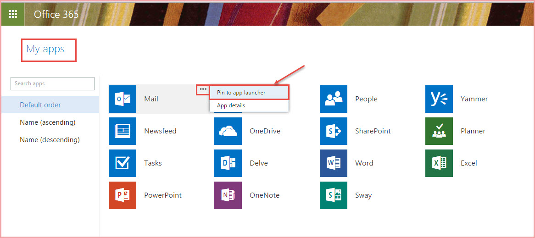The height and width of the screenshot is (238, 535).
Task: Open the Planner tile icon
Action: click(439, 131)
